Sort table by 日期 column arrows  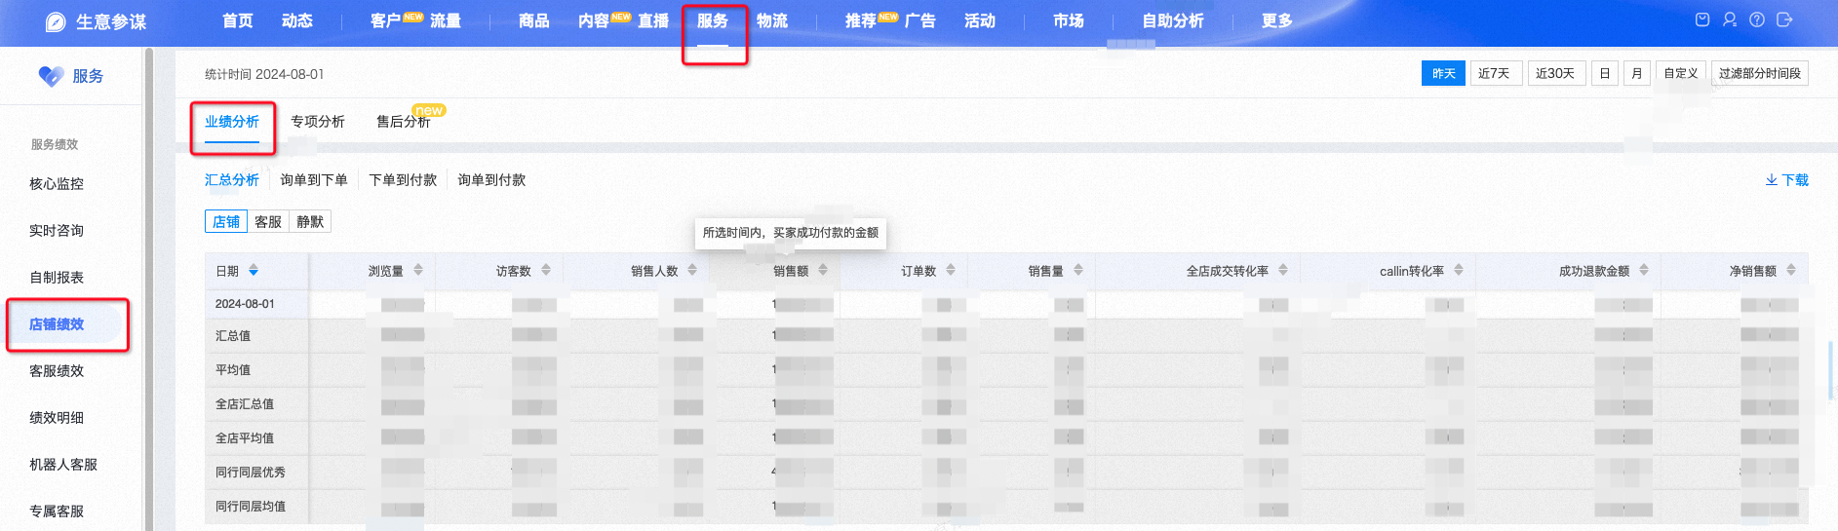click(254, 270)
